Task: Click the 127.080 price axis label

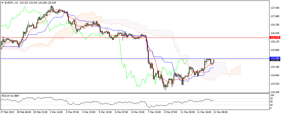Action: click(x=275, y=16)
